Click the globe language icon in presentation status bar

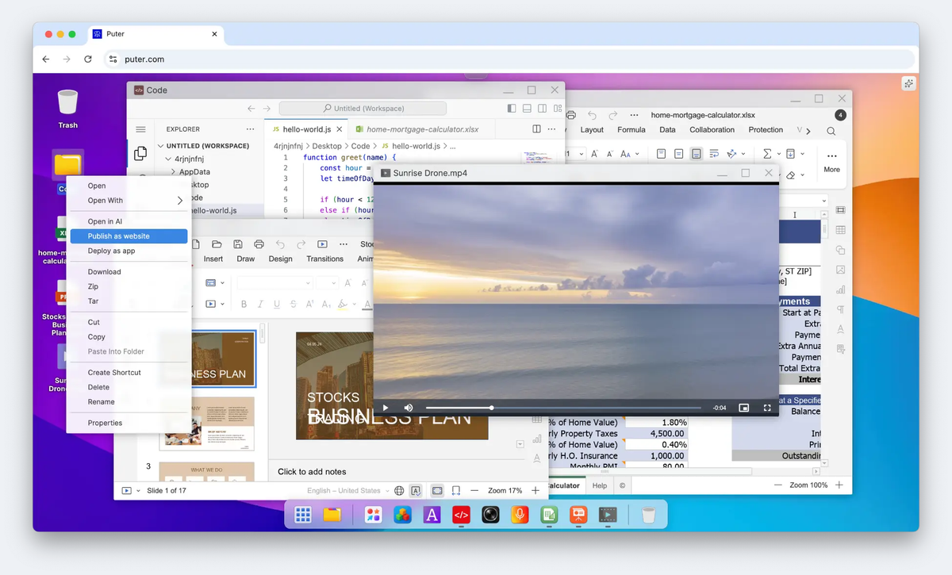coord(399,491)
